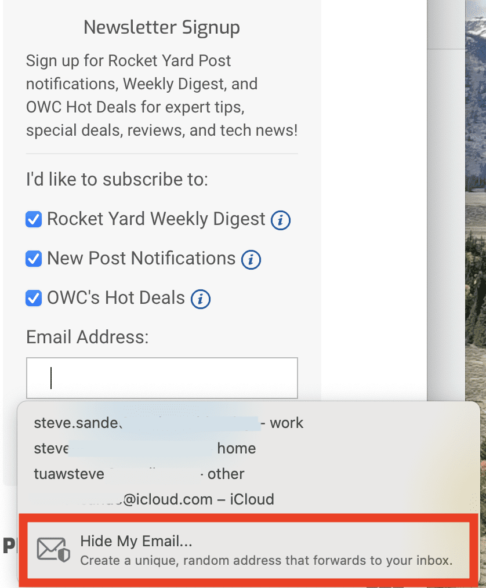Select the work email autofill suggestion
Viewport: 486px width, 588px height.
168,423
